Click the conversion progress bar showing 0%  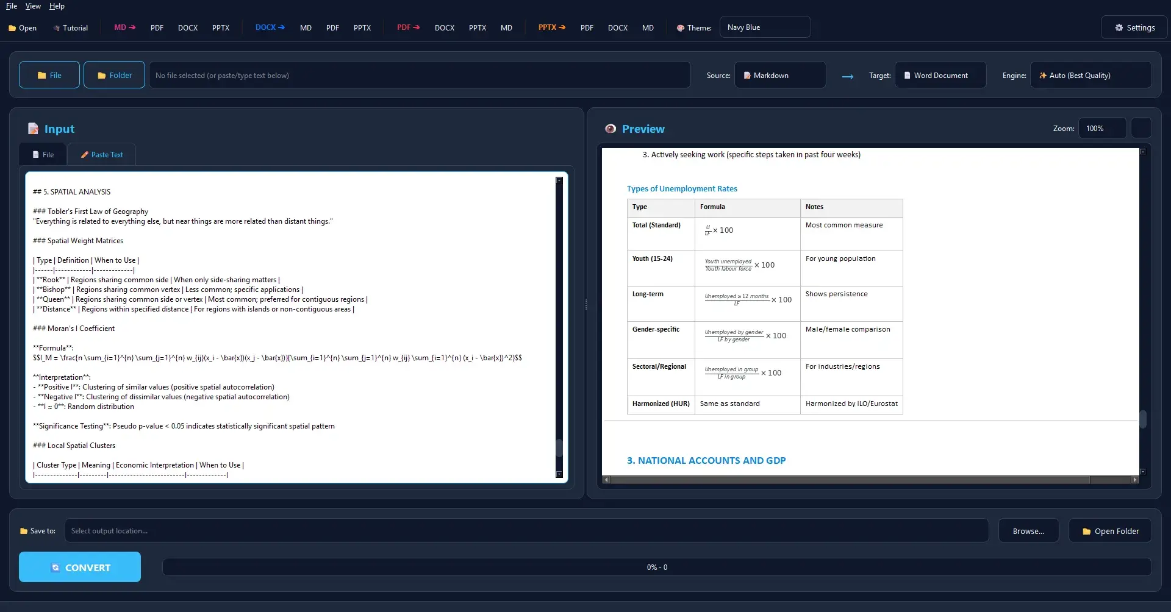coord(657,567)
